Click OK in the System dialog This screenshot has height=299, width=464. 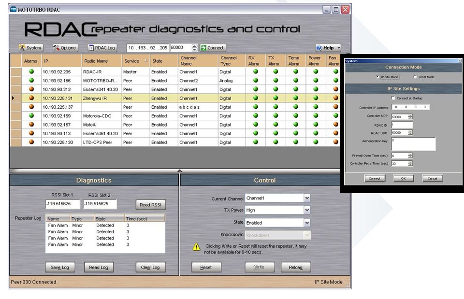[403, 178]
